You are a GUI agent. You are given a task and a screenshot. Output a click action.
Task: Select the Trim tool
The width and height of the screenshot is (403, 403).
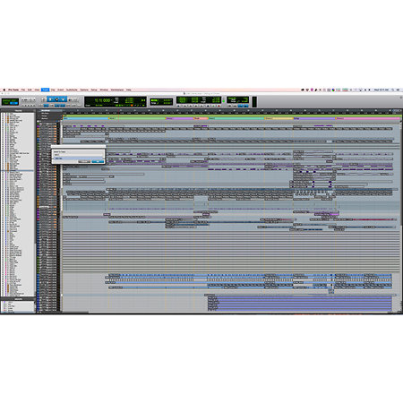[50, 99]
